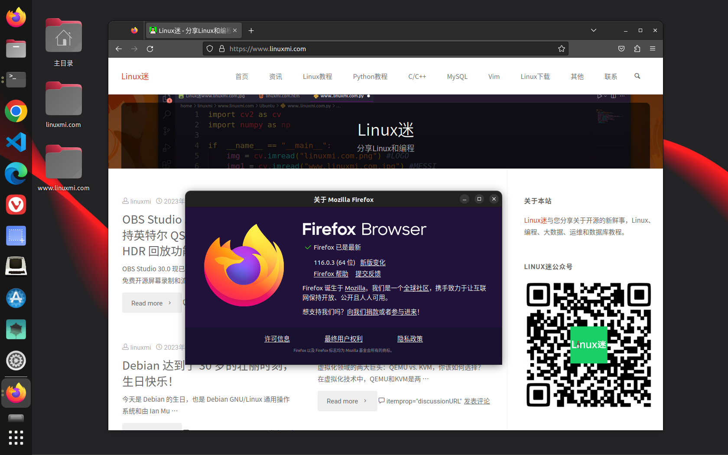Open the 全球社区 link

[x=416, y=288]
